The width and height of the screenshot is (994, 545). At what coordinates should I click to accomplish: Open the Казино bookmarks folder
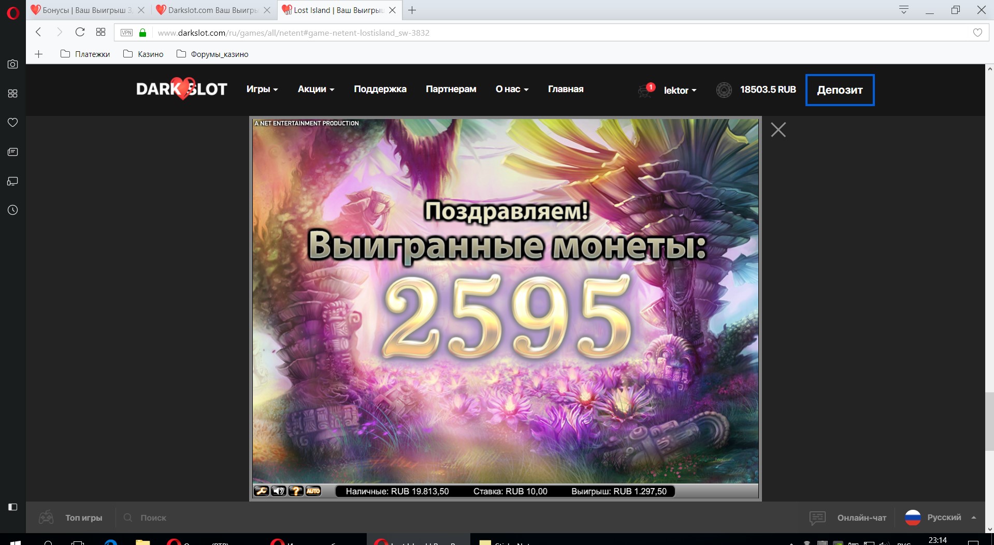click(x=143, y=54)
